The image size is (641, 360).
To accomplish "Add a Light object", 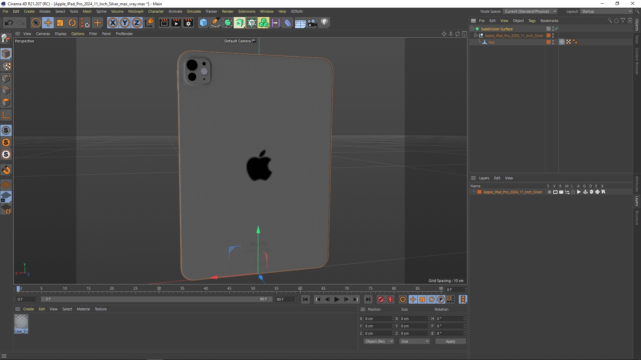I will (x=324, y=23).
